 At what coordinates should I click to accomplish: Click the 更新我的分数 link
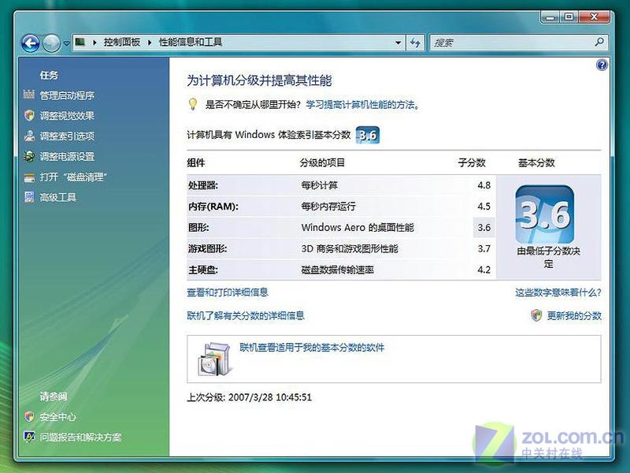coord(574,316)
